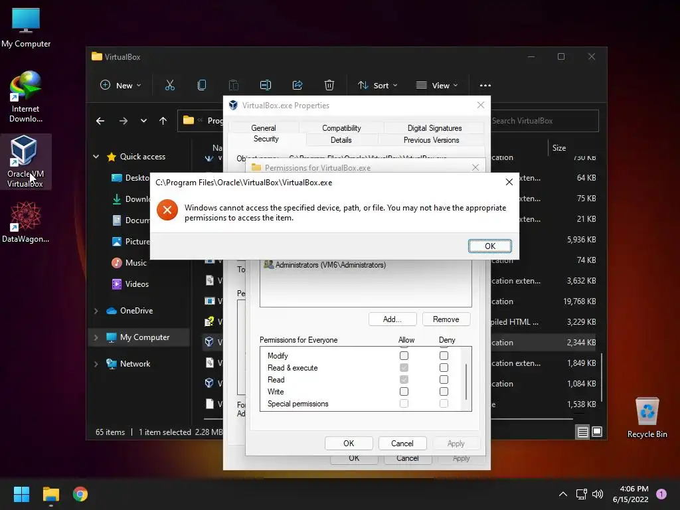Check Allow for Special permissions
Viewport: 680px width, 510px height.
[404, 404]
